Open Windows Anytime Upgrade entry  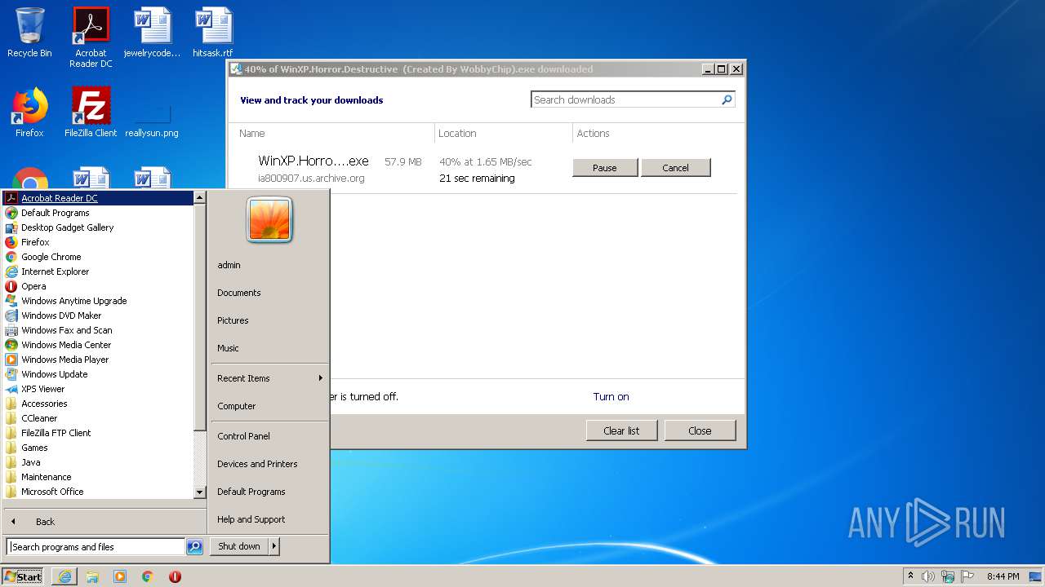point(98,301)
